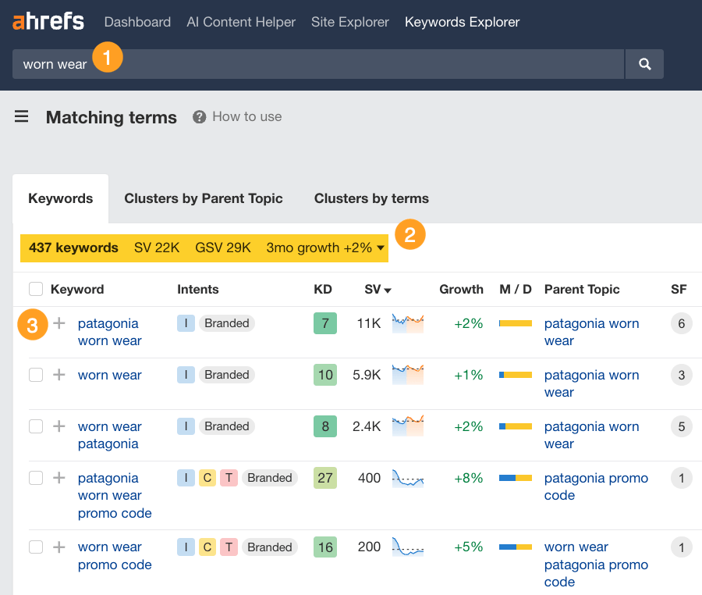Open the hamburger menu icon
This screenshot has height=595, width=702.
pyautogui.click(x=21, y=116)
